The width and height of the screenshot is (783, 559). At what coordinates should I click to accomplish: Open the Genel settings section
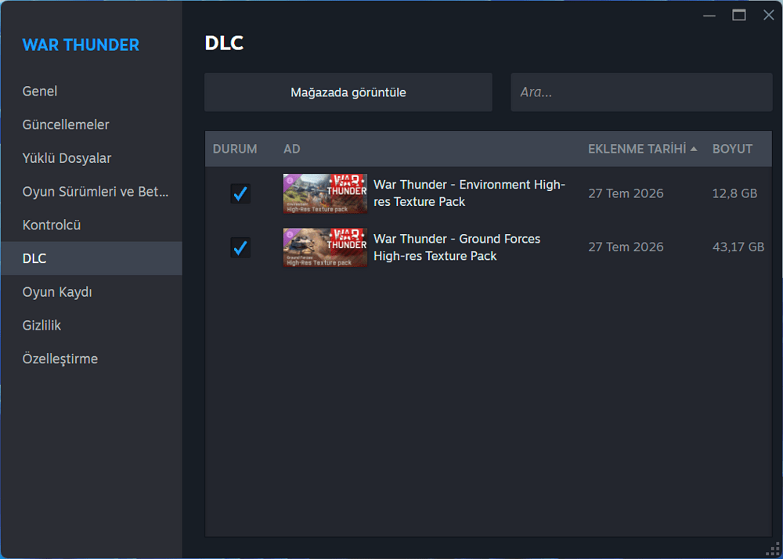[92, 92]
